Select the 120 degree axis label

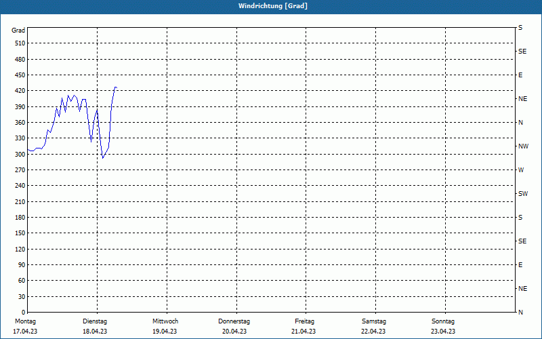point(20,249)
